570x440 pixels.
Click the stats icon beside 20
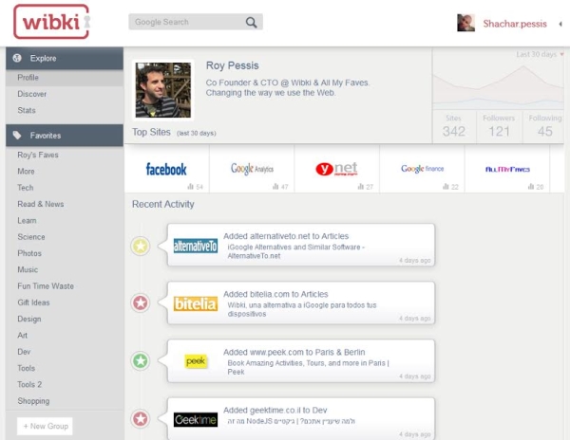[x=531, y=187]
